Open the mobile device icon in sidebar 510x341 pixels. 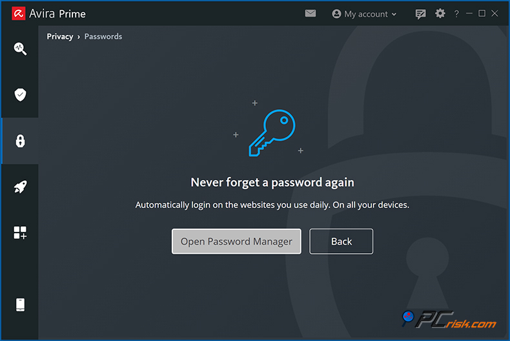tap(20, 305)
